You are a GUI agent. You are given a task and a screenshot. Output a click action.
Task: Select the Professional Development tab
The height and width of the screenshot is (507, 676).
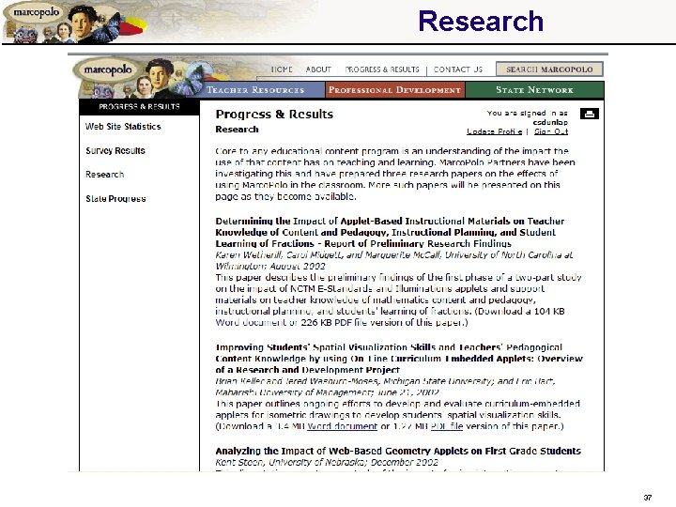pos(395,90)
